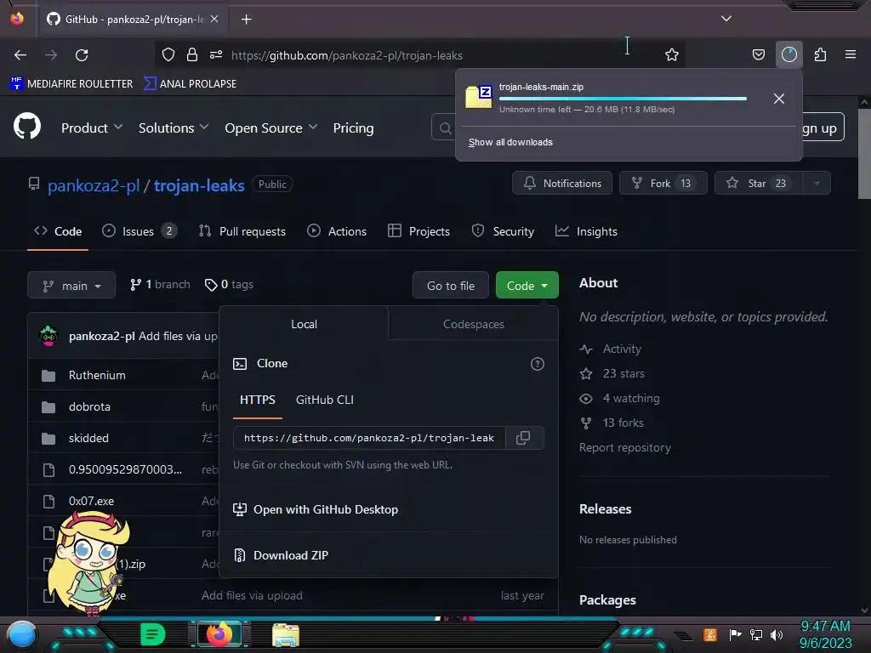Open the main branch selector dropdown
The image size is (871, 653).
(x=71, y=285)
